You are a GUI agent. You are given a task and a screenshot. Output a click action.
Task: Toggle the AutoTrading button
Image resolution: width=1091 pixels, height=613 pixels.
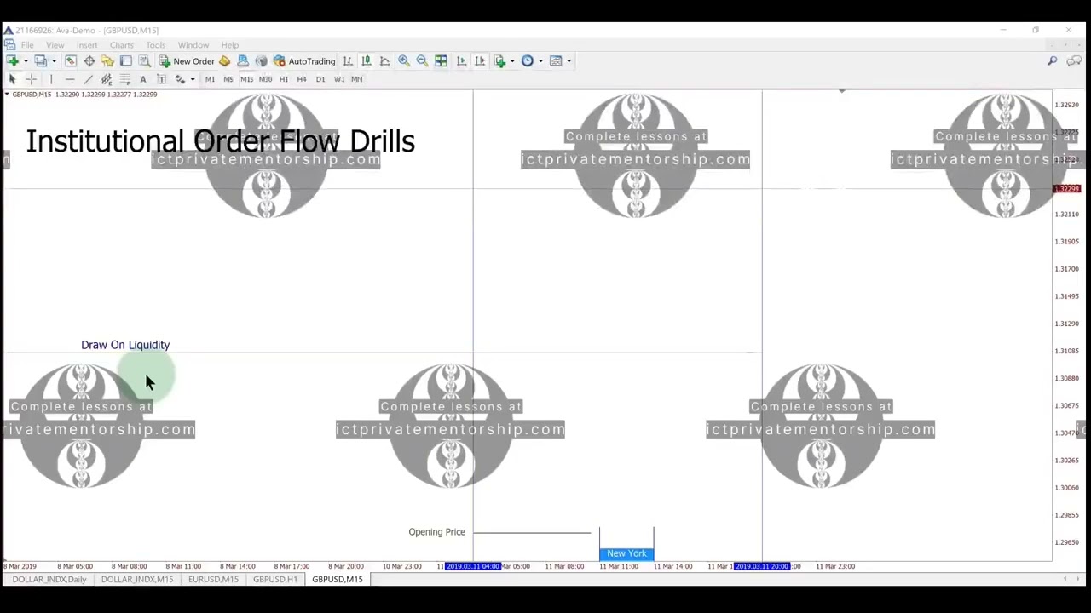click(x=304, y=61)
